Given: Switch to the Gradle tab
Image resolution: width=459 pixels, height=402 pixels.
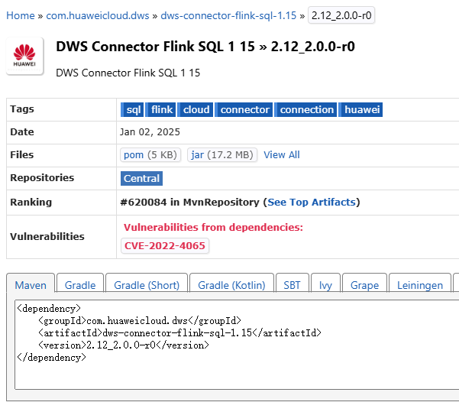Looking at the screenshot, I should tap(80, 285).
